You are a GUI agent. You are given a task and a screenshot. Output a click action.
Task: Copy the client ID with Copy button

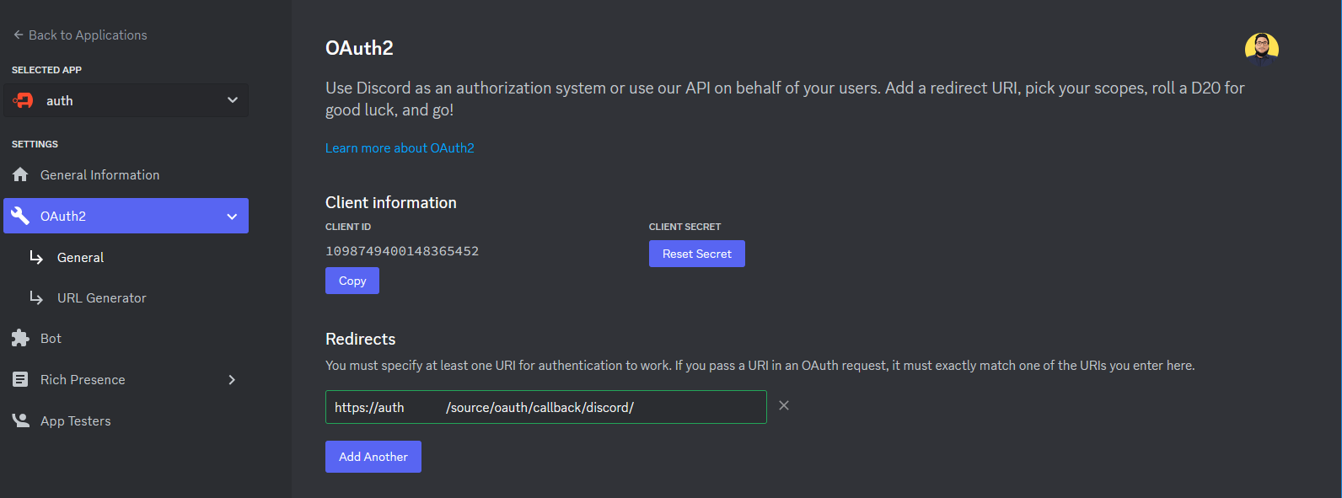[x=352, y=281]
